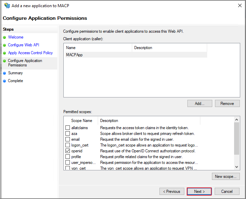
Task: Click the permitted scopes scrollbar thumb
Action: [236, 138]
